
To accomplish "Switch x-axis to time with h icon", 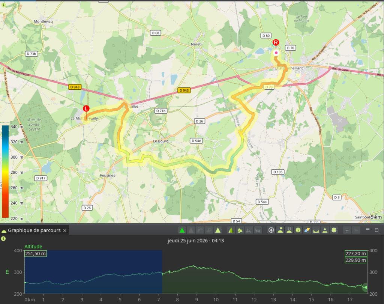I will 249,230.
